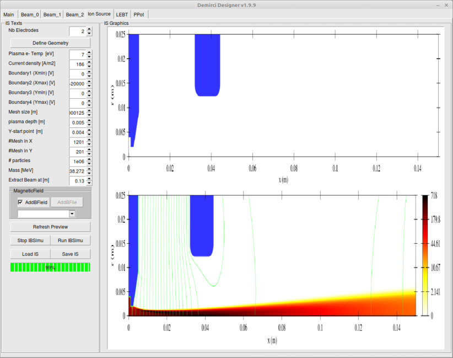The image size is (453, 358).
Task: Click the Nb Electrodes value field
Action: pos(77,31)
